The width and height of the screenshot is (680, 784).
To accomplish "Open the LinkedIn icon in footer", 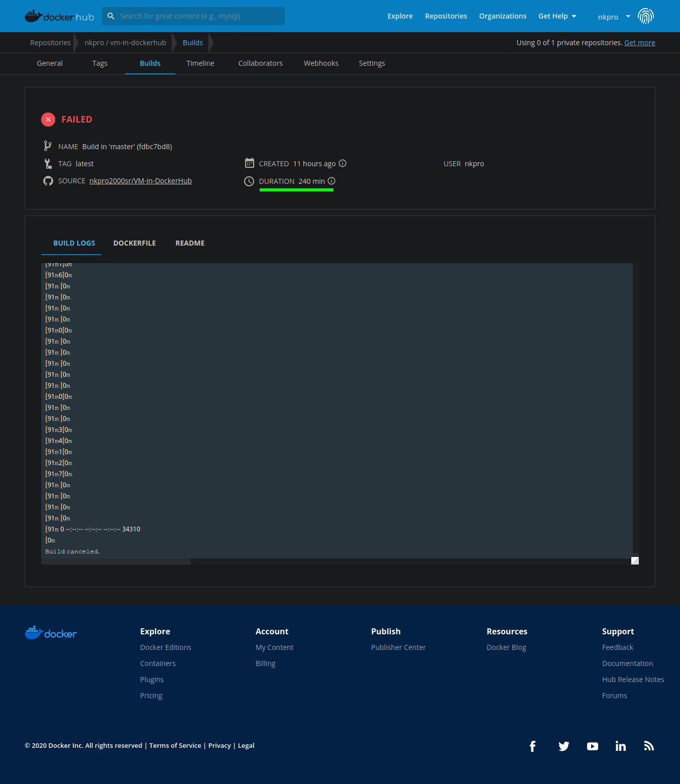I will (x=621, y=746).
